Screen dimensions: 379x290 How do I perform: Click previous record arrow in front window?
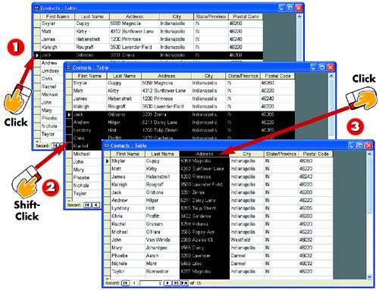(x=134, y=283)
